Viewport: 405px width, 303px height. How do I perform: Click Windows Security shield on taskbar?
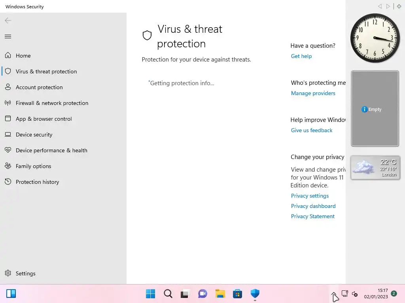click(x=255, y=294)
